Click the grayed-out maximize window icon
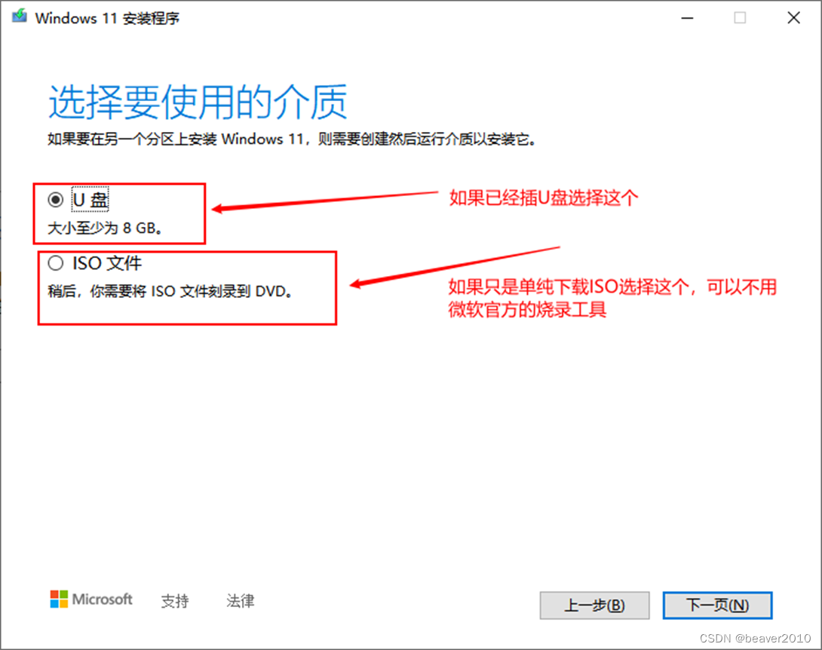This screenshot has height=650, width=822. [740, 18]
